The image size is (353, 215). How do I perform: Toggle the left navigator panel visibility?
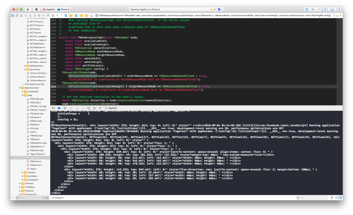click(326, 9)
